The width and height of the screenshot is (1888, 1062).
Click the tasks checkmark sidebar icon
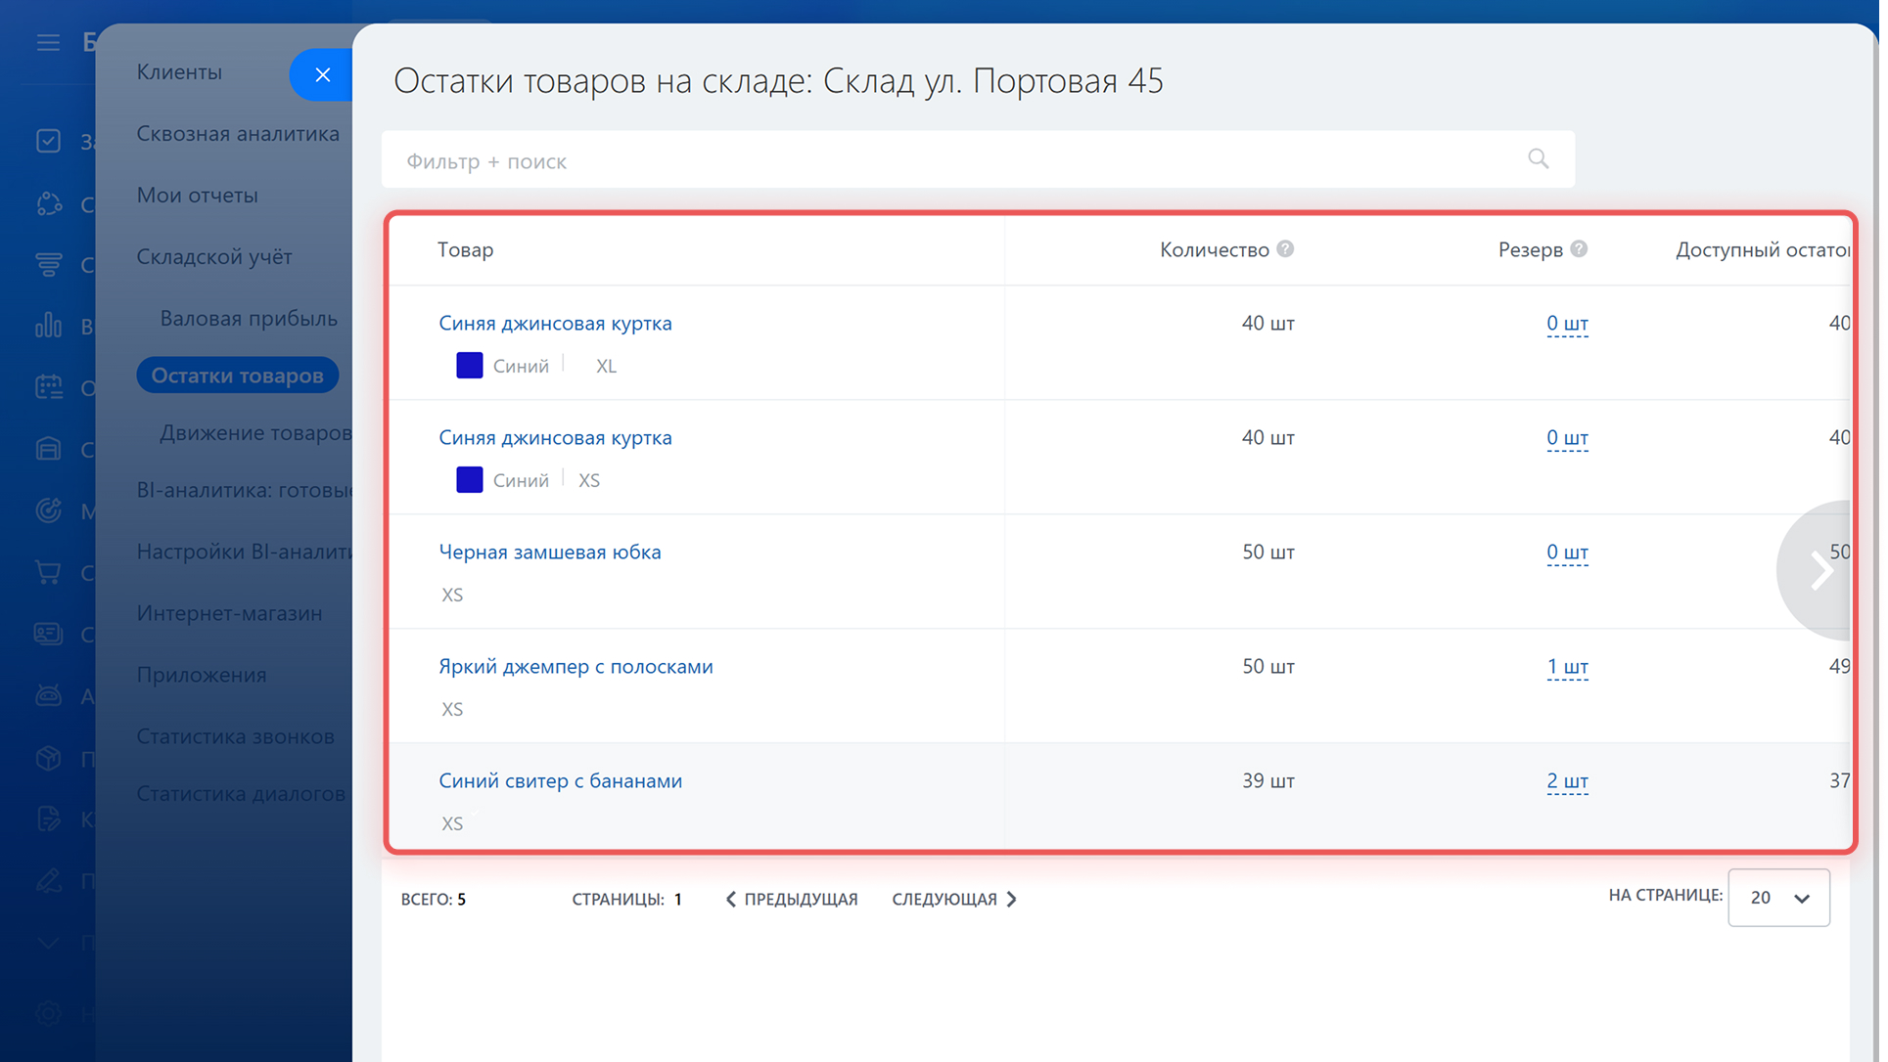click(48, 141)
